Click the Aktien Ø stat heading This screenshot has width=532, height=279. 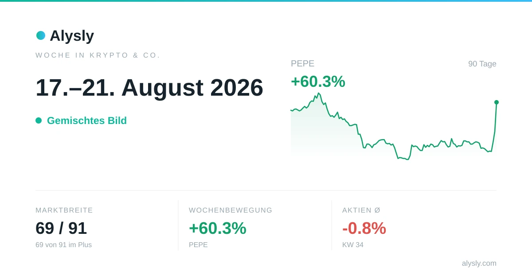[361, 210]
